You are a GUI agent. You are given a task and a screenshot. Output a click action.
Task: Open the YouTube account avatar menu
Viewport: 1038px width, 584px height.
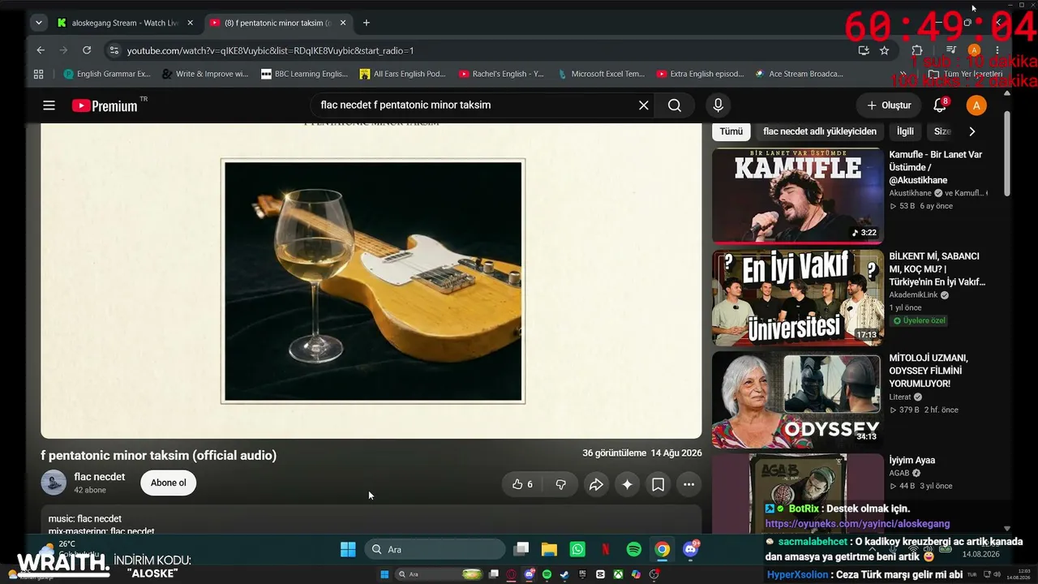[x=976, y=105]
